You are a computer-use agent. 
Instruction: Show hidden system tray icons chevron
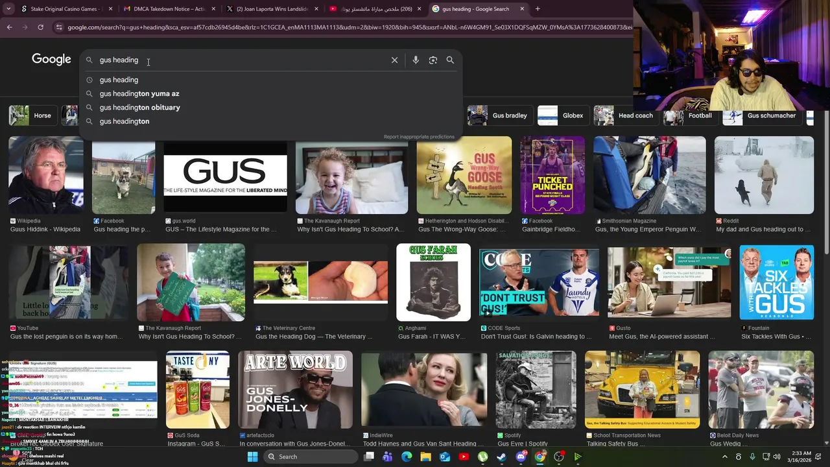point(724,457)
